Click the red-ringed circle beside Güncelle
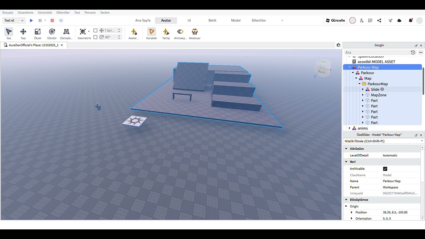 (353, 21)
